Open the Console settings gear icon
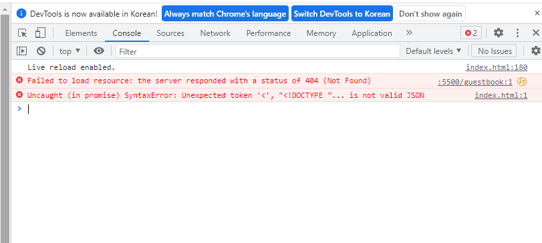The height and width of the screenshot is (243, 542). point(536,51)
